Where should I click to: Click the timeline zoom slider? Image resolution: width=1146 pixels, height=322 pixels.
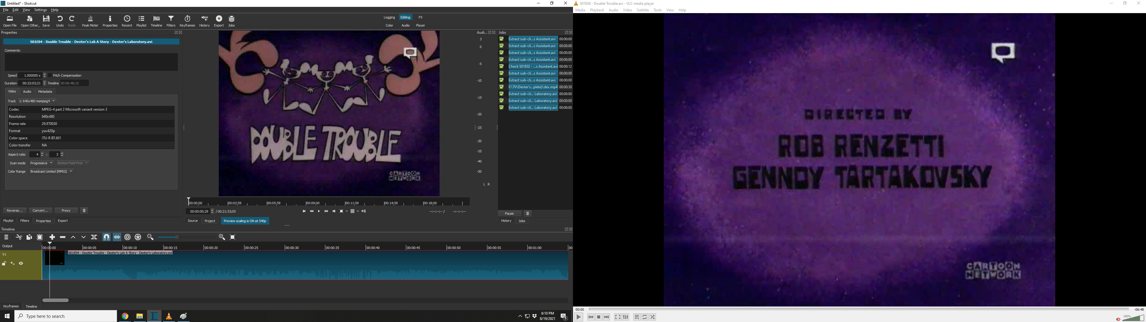(x=186, y=237)
